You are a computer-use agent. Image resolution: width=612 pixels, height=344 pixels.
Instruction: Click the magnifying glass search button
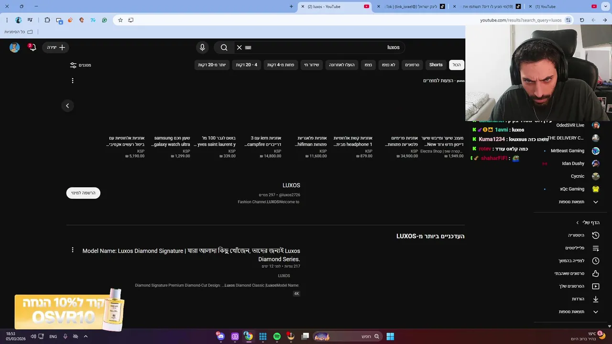[224, 47]
